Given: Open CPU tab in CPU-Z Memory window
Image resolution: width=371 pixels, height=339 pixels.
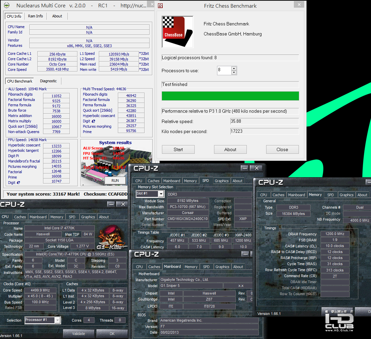Looking at the screenshot, I should pos(263,195).
